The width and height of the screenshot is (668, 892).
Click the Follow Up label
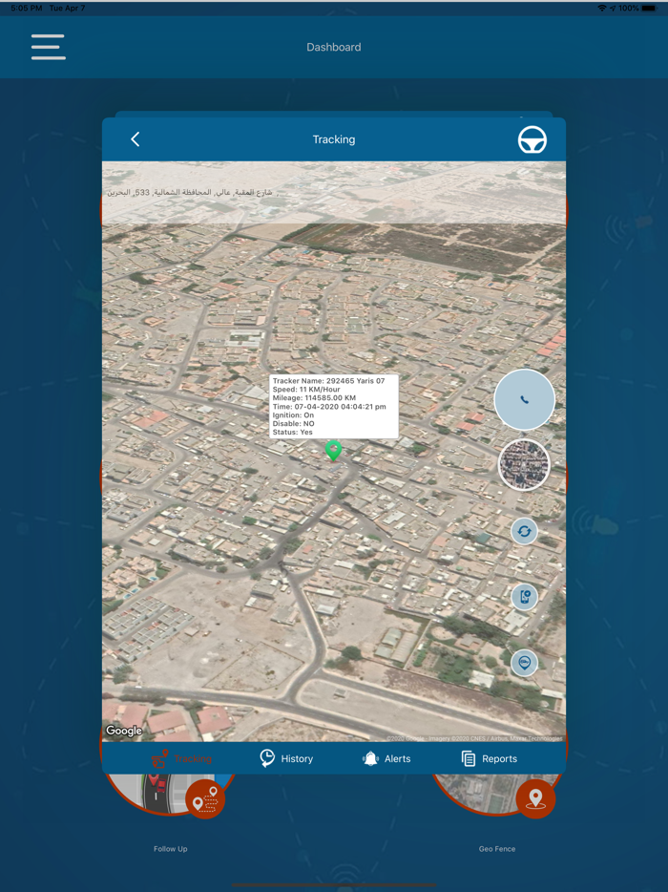pos(170,849)
